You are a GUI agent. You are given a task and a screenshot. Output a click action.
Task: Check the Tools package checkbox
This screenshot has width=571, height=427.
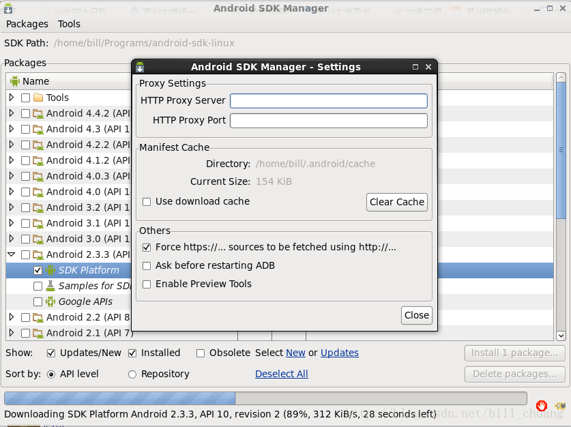coord(25,98)
